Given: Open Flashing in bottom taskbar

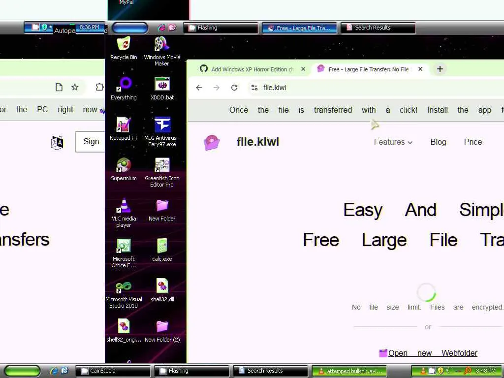Looking at the screenshot, I should pos(191,371).
